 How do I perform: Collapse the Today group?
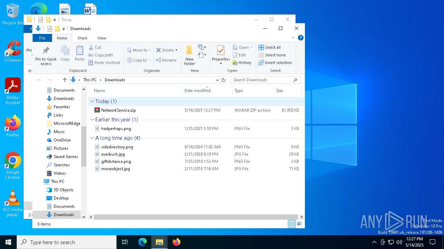point(92,101)
